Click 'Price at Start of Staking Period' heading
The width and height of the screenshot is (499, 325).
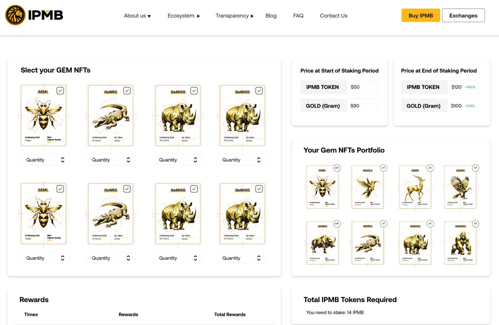tap(340, 71)
